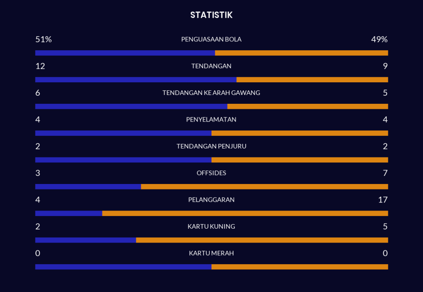Click the PELANGGARAN label
Viewport: 423px width, 292px height.
211,200
